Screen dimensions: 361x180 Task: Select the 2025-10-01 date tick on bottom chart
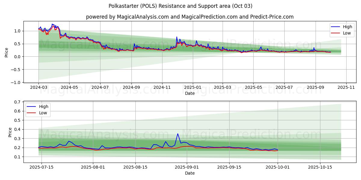tap(278, 167)
